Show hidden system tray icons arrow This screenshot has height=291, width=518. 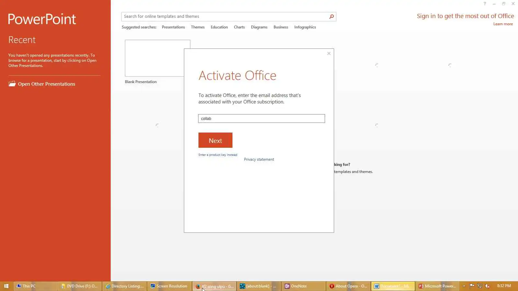click(x=464, y=286)
